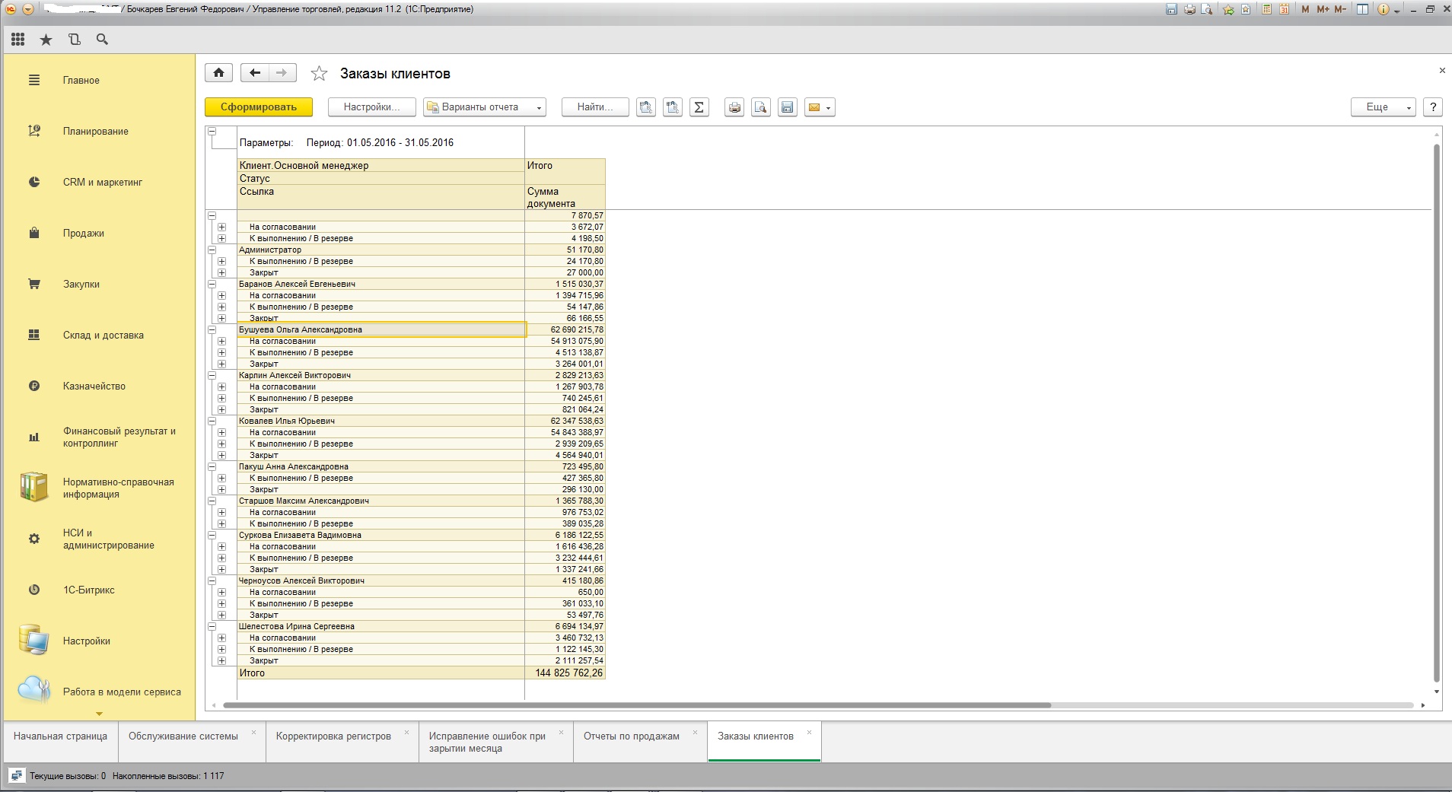The image size is (1452, 792).
Task: Click the M+ memory add button
Action: point(1323,9)
